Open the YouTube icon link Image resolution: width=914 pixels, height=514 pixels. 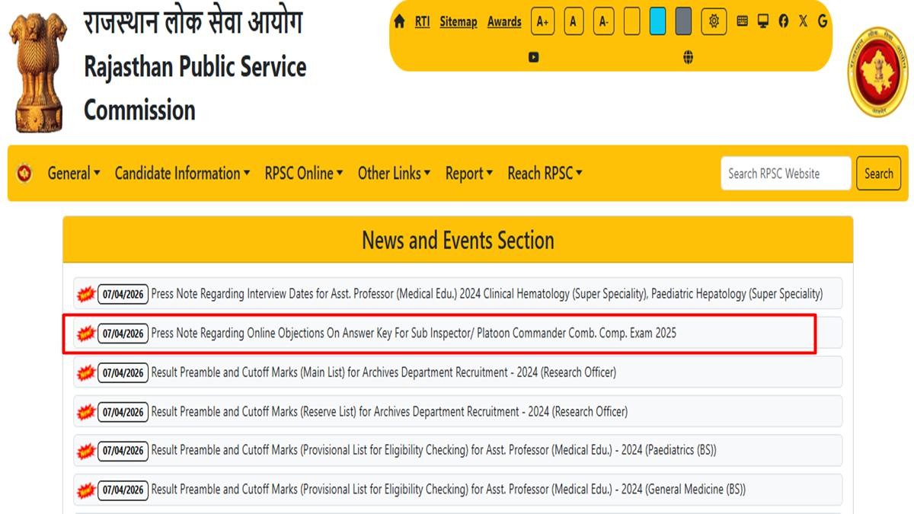coord(533,57)
